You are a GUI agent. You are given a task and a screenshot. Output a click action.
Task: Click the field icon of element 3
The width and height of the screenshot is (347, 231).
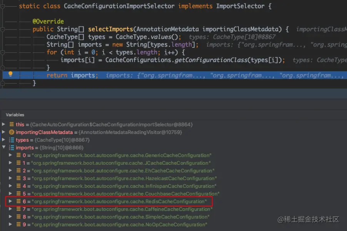point(18,178)
